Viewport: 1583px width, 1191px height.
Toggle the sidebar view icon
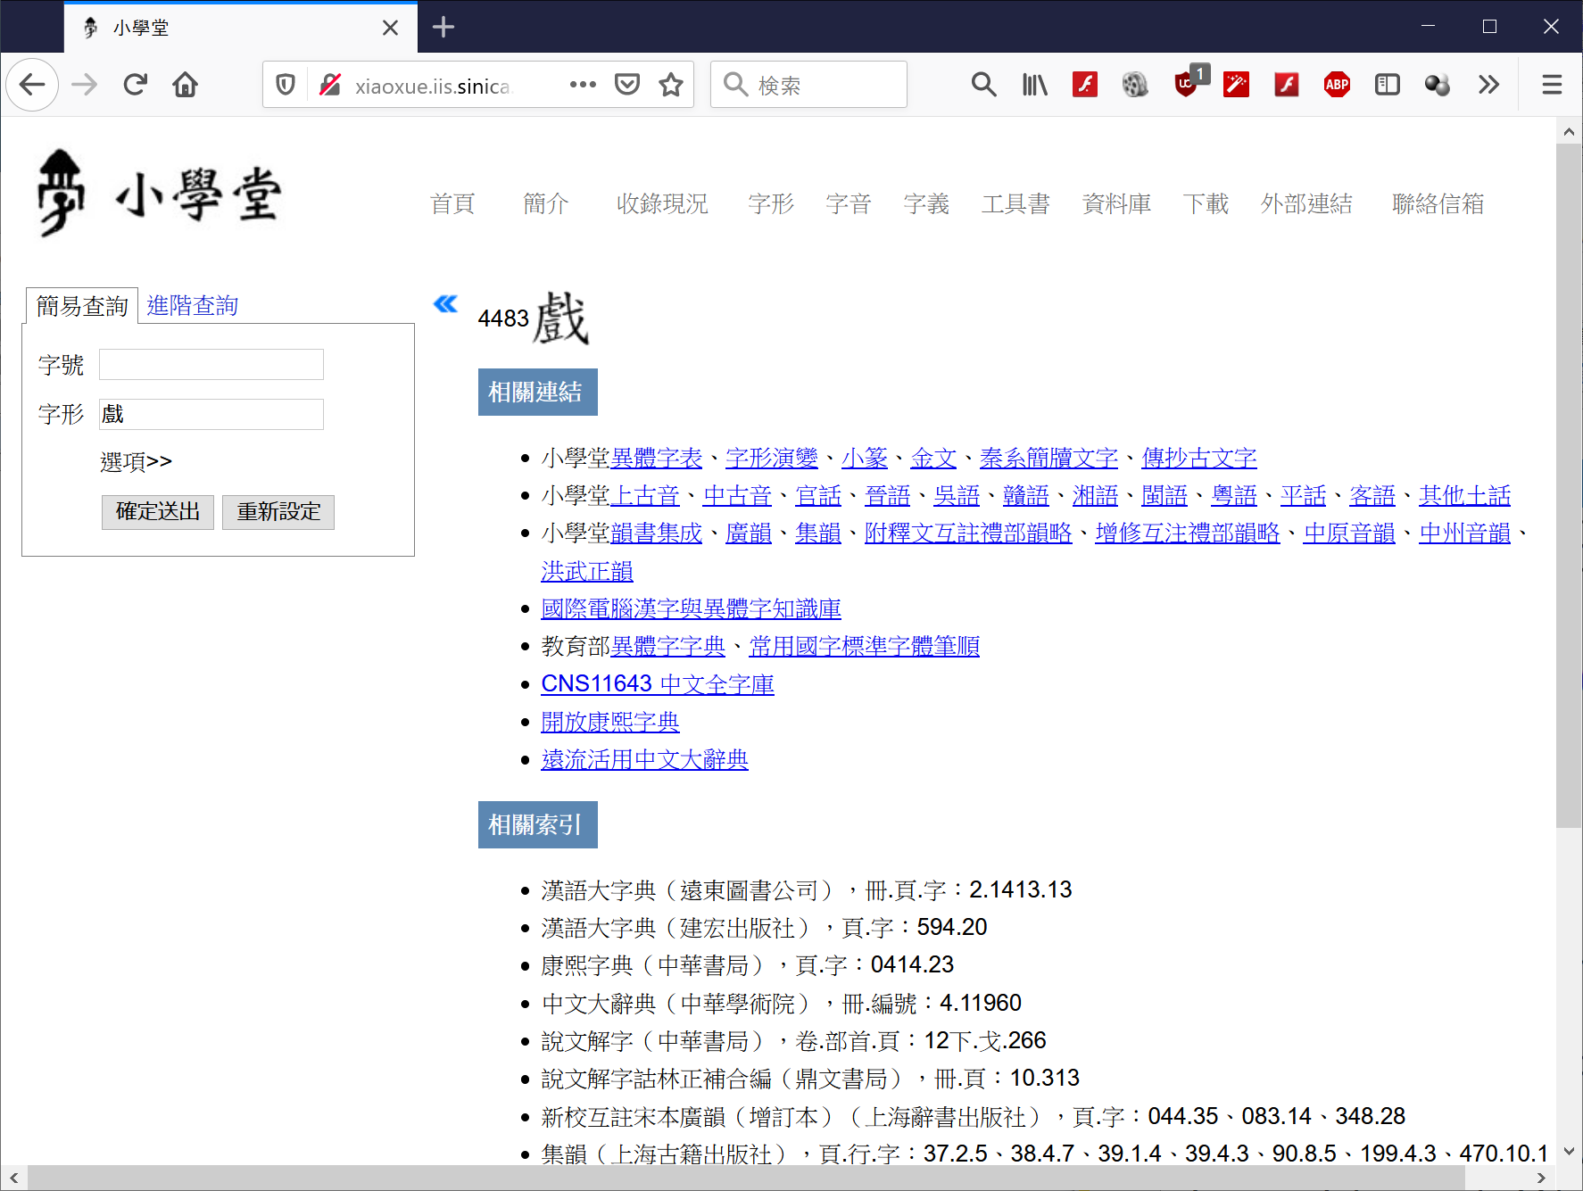(x=1388, y=85)
